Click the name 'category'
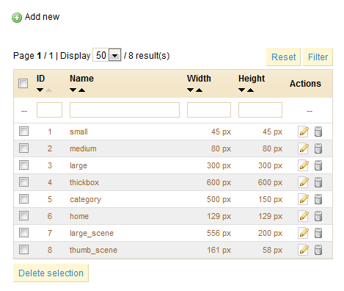Image resolution: width=344 pixels, height=291 pixels. 85,200
